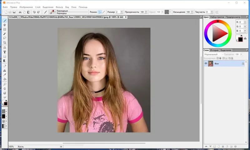Image resolution: width=250 pixels, height=150 pixels.
Task: Open the Выделение menu
Action: tap(48, 7)
